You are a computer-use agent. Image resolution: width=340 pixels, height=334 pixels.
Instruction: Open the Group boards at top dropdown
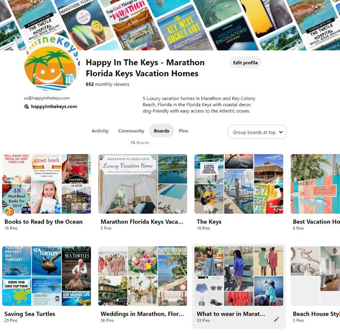coord(257,132)
